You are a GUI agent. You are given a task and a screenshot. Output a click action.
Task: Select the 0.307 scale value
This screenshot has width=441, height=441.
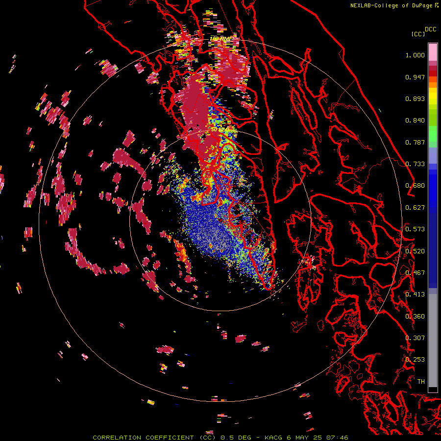pyautogui.click(x=415, y=338)
